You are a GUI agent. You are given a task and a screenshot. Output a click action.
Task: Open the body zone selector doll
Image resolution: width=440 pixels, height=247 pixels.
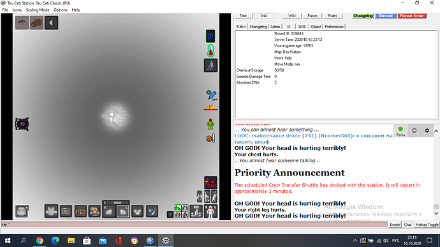click(210, 212)
